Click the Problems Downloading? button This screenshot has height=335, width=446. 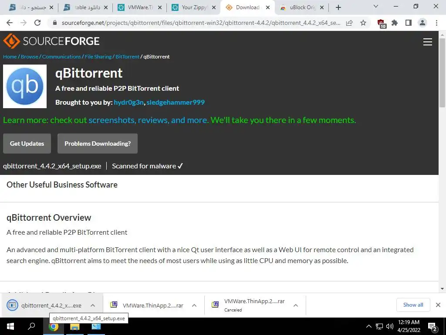98,144
